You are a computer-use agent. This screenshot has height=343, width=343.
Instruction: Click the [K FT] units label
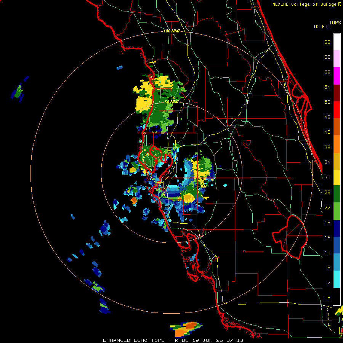322,26
